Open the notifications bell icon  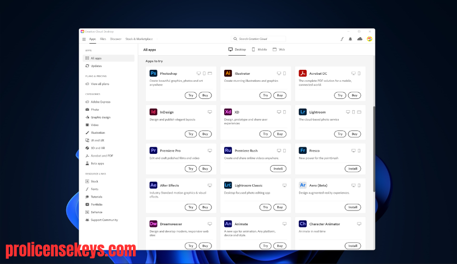pos(350,39)
